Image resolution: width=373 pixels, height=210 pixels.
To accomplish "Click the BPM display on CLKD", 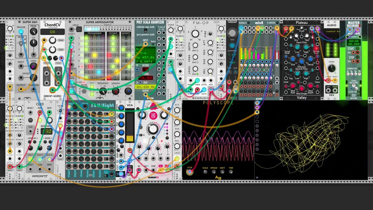I will pyautogui.click(x=46, y=131).
